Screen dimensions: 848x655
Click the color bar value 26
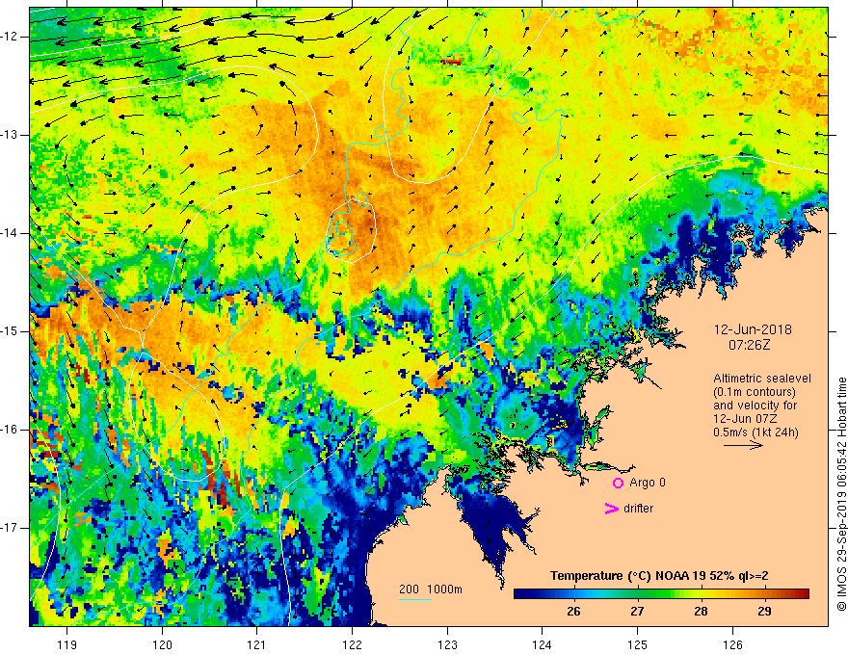coord(573,612)
